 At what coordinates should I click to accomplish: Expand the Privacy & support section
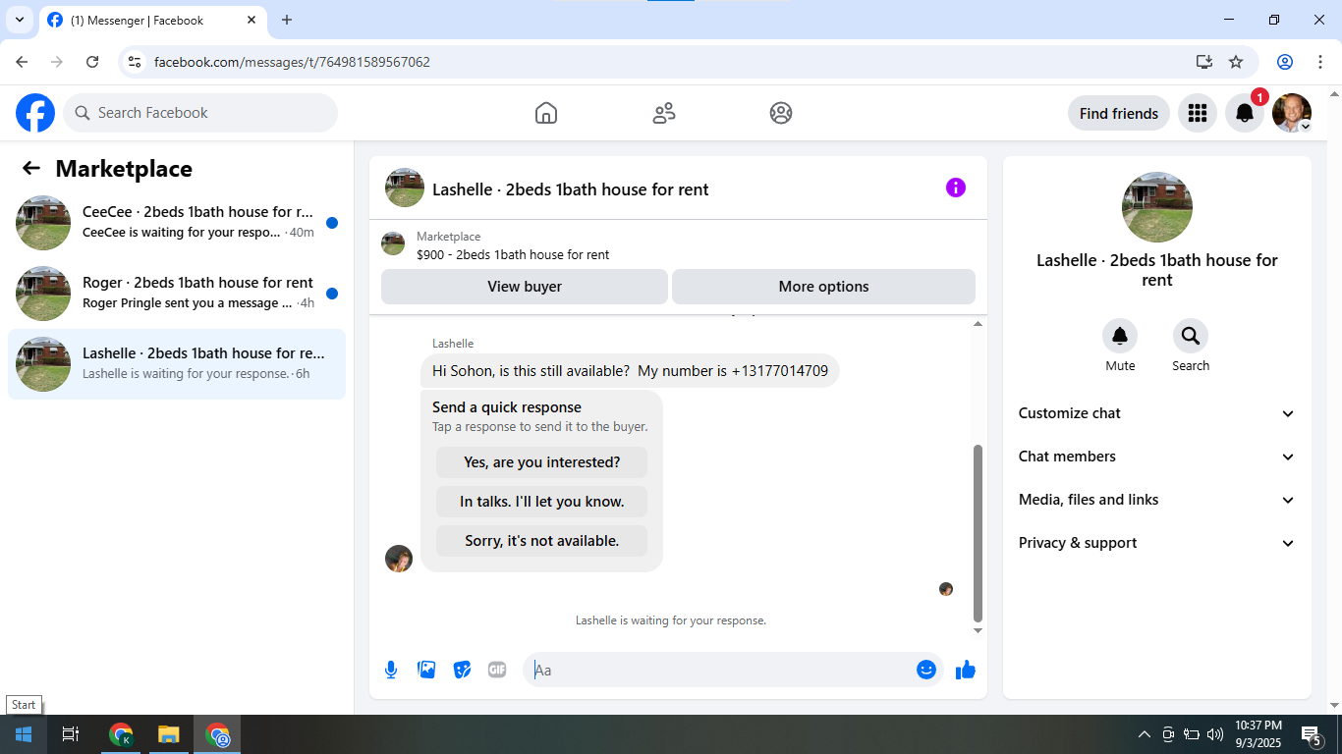1157,543
